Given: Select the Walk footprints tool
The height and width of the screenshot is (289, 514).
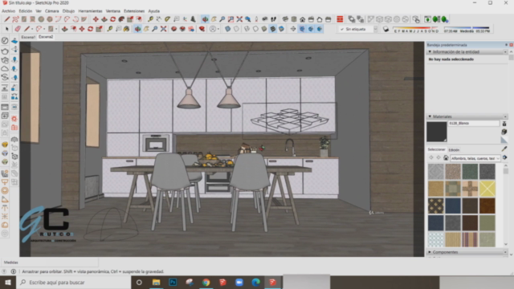Looking at the screenshot, I should [x=273, y=19].
